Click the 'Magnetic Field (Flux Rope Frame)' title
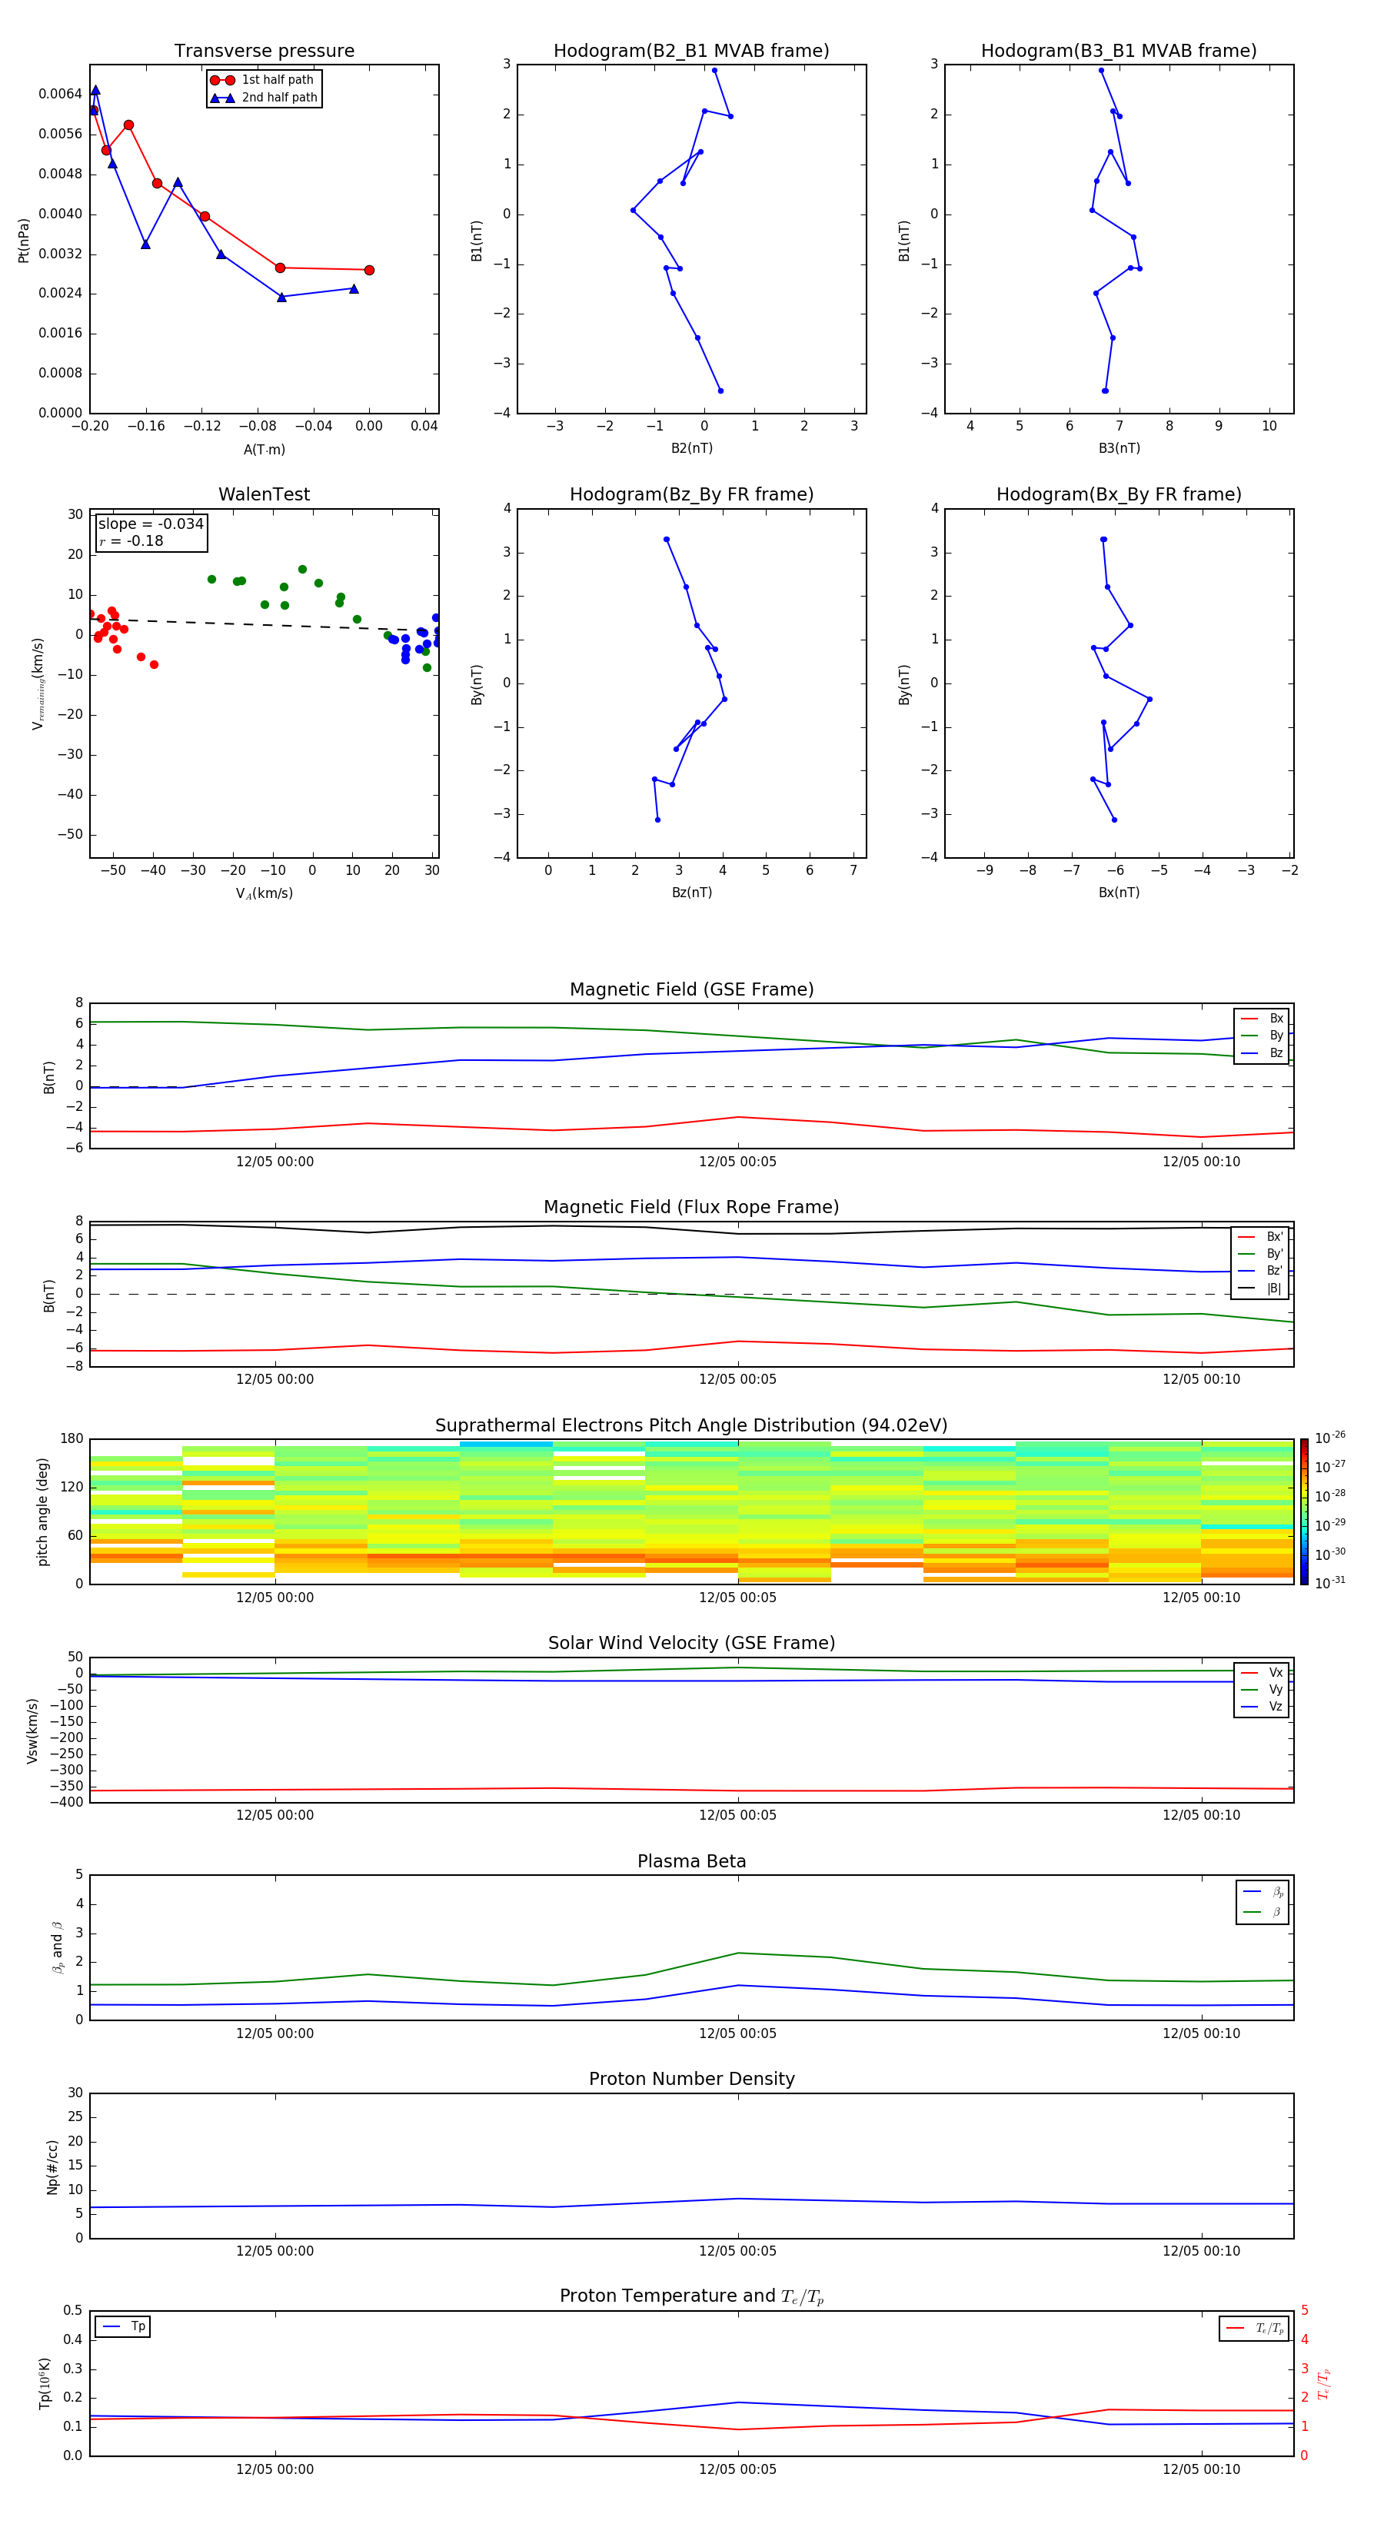The height and width of the screenshot is (2537, 1384). tap(691, 1208)
